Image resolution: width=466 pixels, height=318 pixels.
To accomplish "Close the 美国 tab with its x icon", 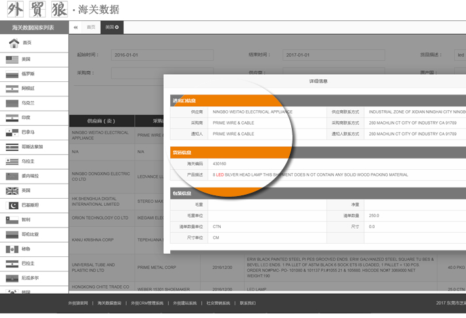I will 117,28.
